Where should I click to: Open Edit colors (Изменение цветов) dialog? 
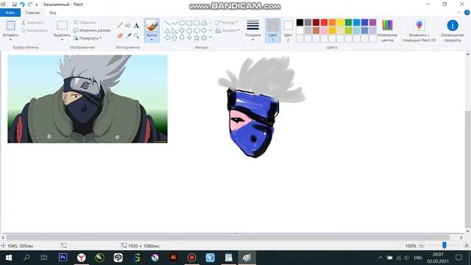[x=387, y=31]
